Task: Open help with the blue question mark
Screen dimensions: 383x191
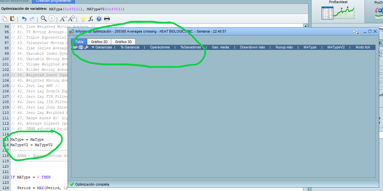Action: (x=99, y=19)
